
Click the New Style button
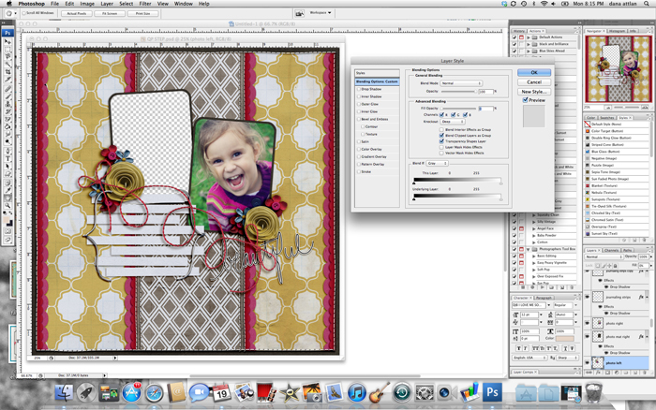tap(534, 92)
